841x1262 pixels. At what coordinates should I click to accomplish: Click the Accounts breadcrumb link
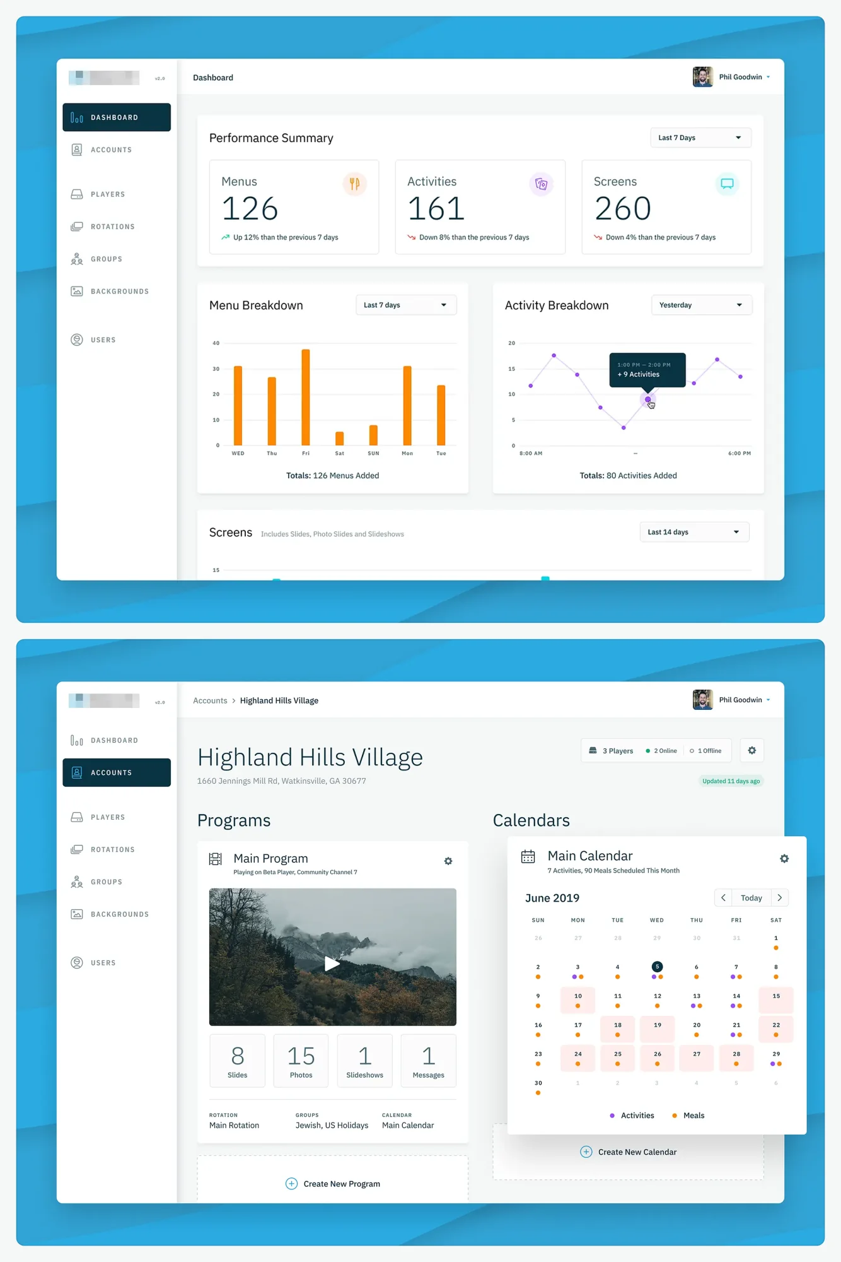click(210, 700)
